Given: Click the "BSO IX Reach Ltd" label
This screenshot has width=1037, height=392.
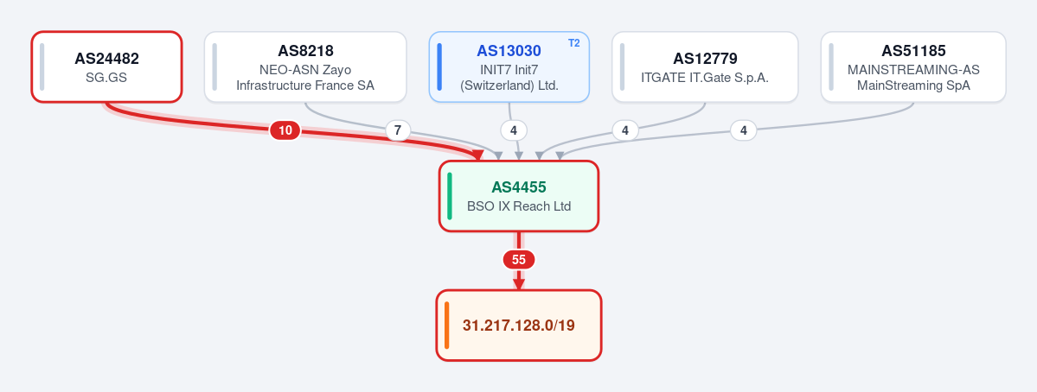Looking at the screenshot, I should coord(519,205).
